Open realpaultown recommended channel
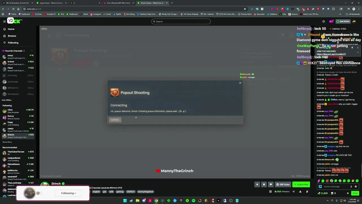This screenshot has width=362, height=204. point(18,159)
